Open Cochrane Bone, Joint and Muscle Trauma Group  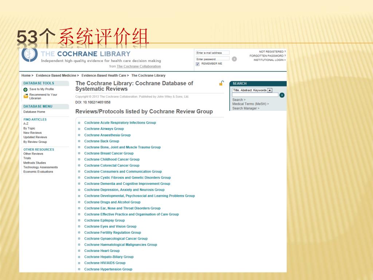click(122, 147)
